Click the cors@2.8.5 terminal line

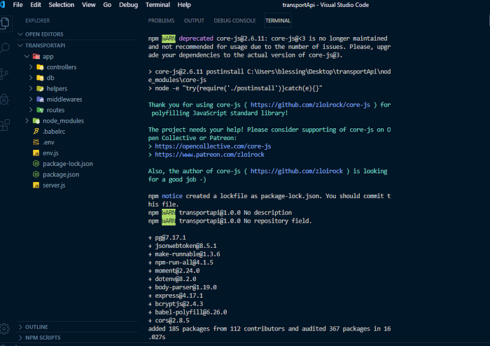point(169,320)
